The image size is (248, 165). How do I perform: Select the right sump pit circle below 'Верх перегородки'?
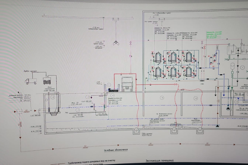[200, 129]
